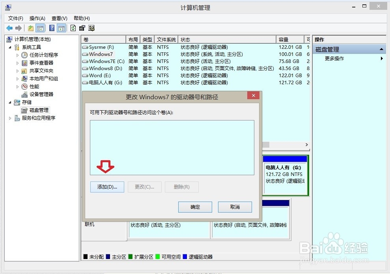The image size is (390, 274).
Task: Select the Task Scheduler (任务计划程序) node
Action: pyautogui.click(x=43, y=55)
